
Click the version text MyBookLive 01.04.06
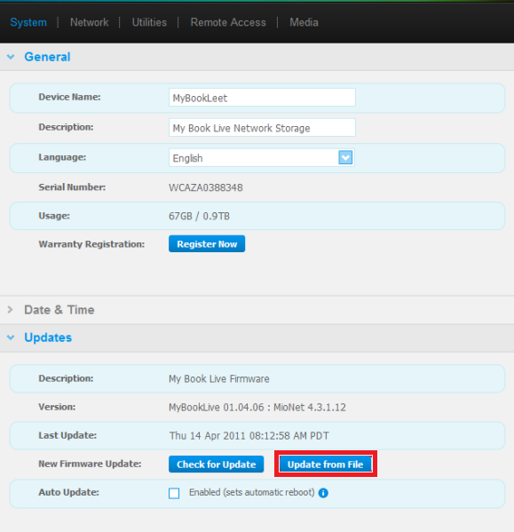217,407
